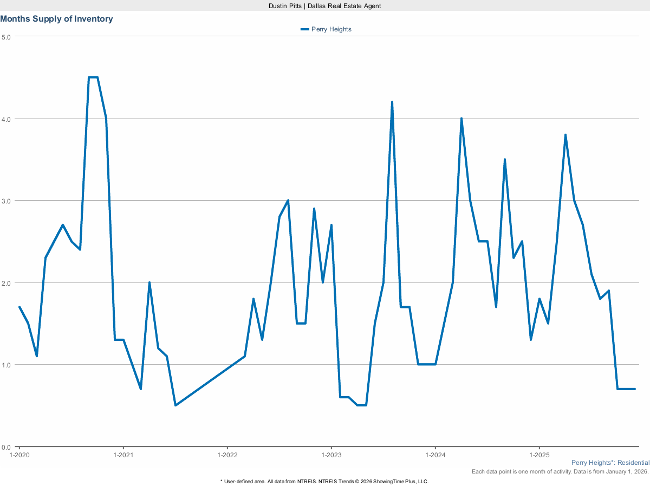The width and height of the screenshot is (650, 487).
Task: Select the 1-2025 x-axis label
Action: click(x=538, y=456)
